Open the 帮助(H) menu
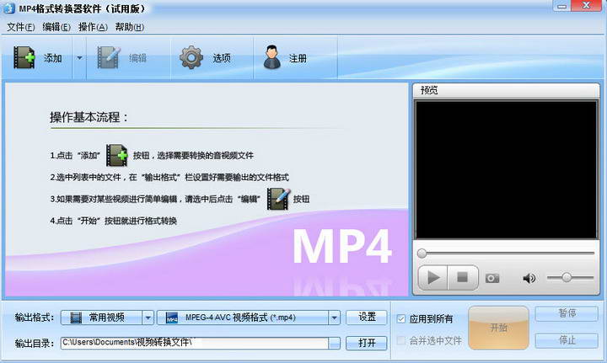 (x=129, y=27)
